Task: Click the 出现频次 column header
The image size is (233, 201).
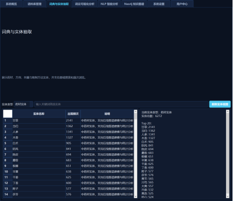Action: [73, 114]
